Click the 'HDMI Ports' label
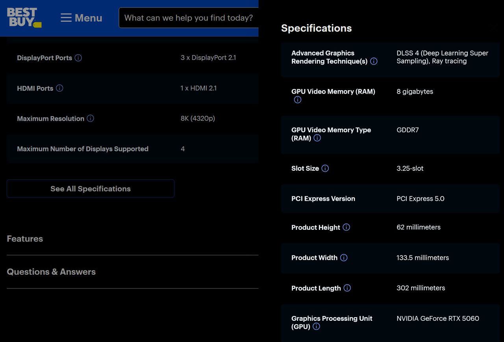The height and width of the screenshot is (342, 504). (35, 89)
